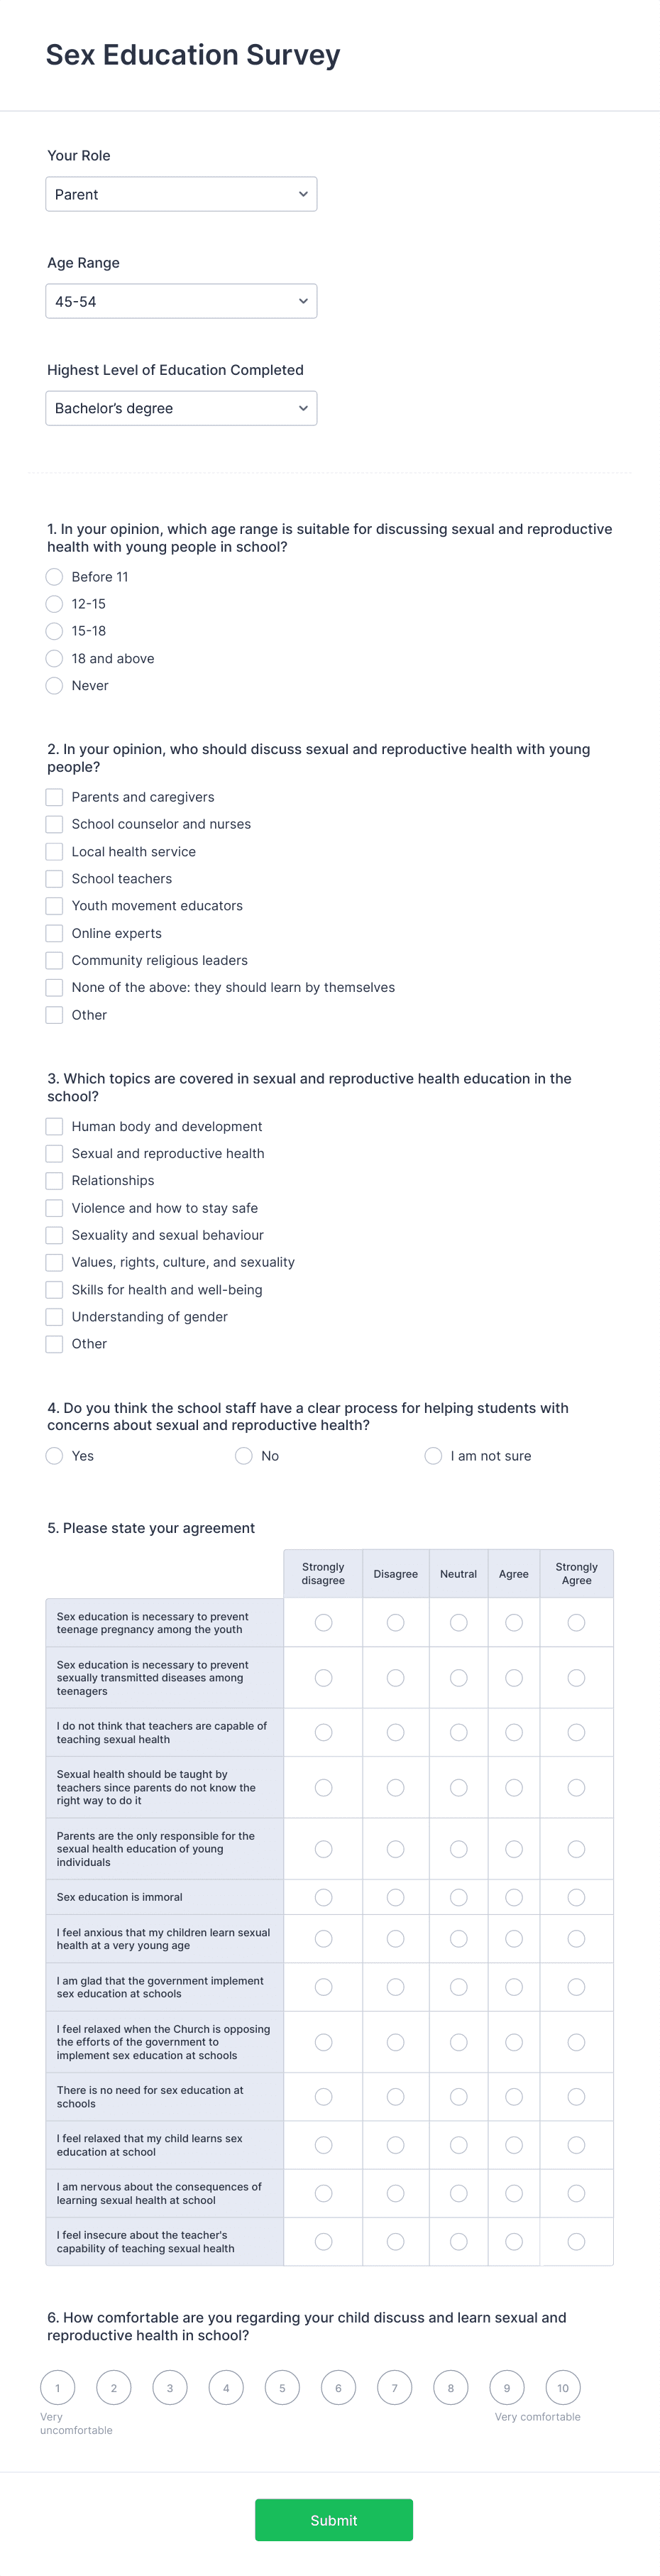The width and height of the screenshot is (660, 2576).
Task: Check Community religious leaders
Action: (54, 960)
